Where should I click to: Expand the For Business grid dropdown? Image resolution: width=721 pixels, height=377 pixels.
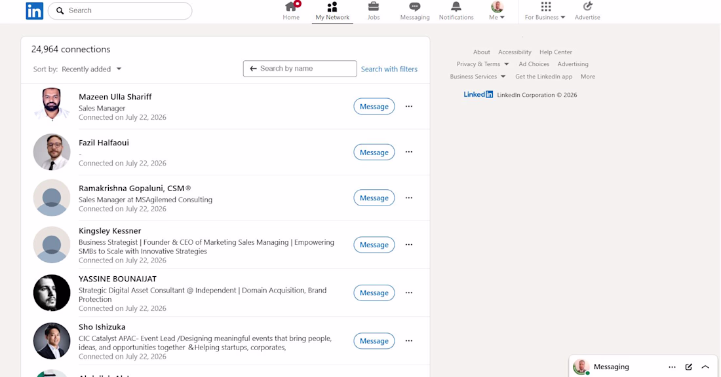point(545,11)
